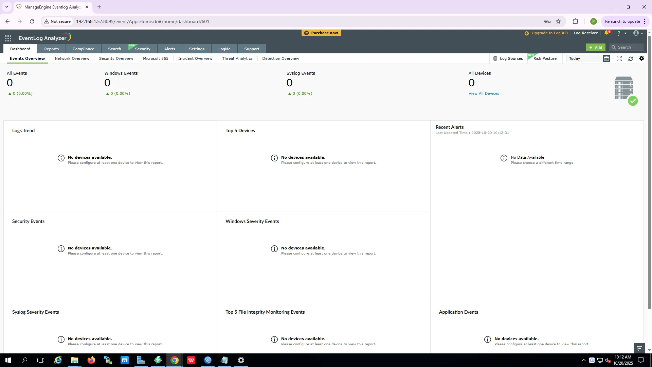Switch to the Reports tab
Image resolution: width=652 pixels, height=367 pixels.
pyautogui.click(x=51, y=49)
